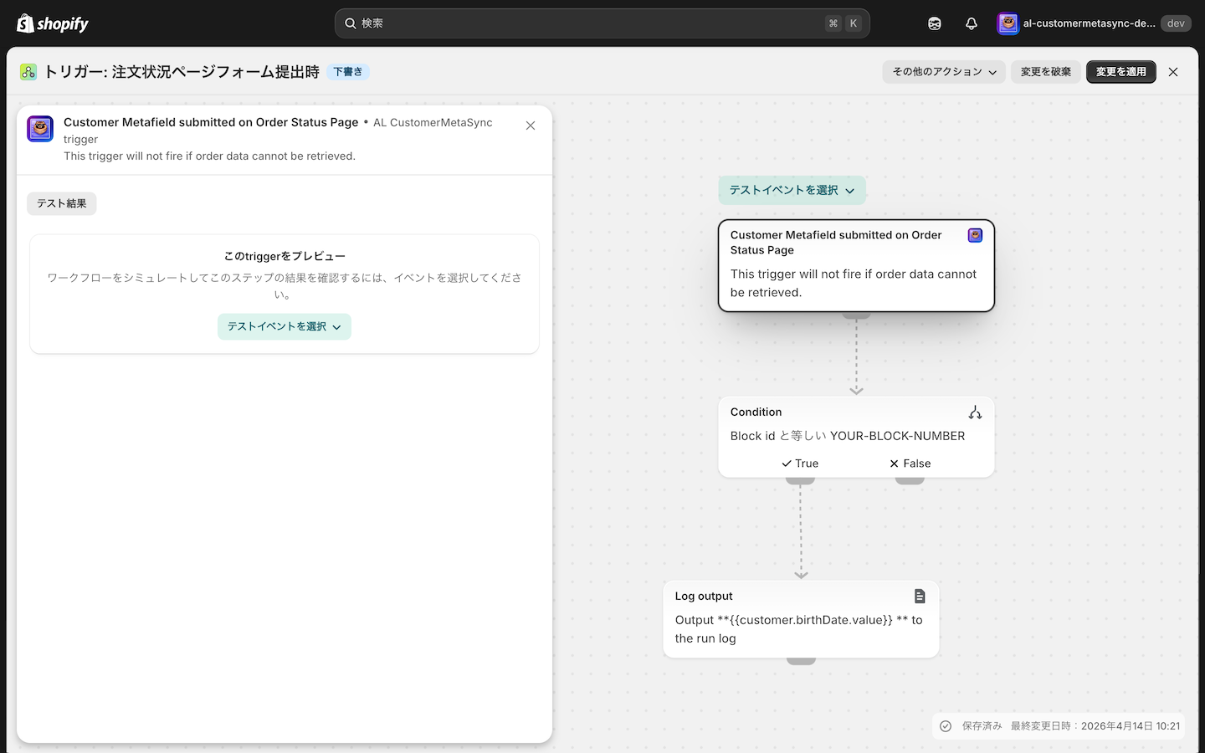Click the workflow title トリガー: 注文状況ページフォーム提出時

182,72
